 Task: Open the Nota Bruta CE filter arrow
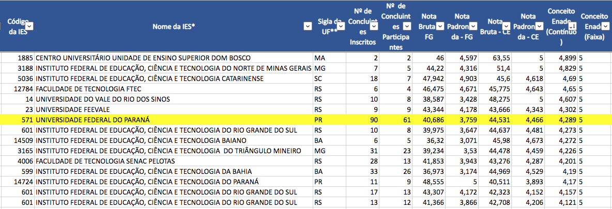(x=507, y=26)
